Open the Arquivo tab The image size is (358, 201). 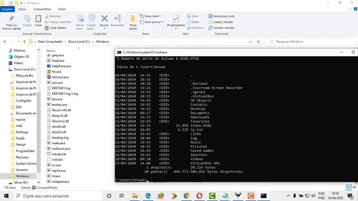tap(7, 9)
